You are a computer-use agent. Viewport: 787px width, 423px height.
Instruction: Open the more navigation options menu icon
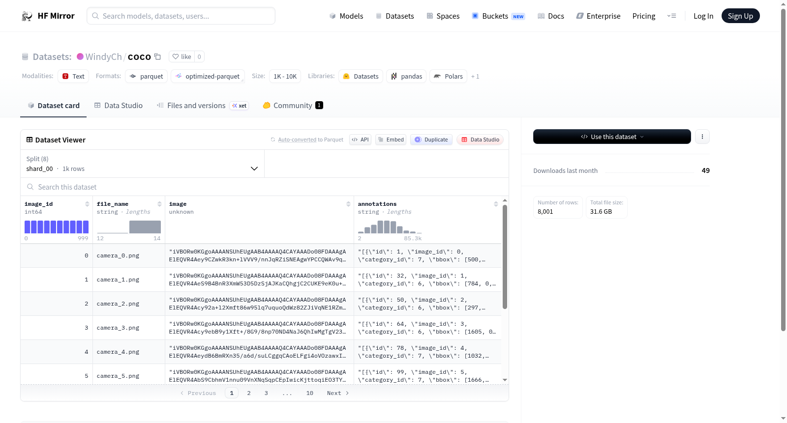pos(671,16)
